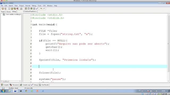
Task: Start debugging with the checkmark toolbar icon
Action: tap(37, 8)
